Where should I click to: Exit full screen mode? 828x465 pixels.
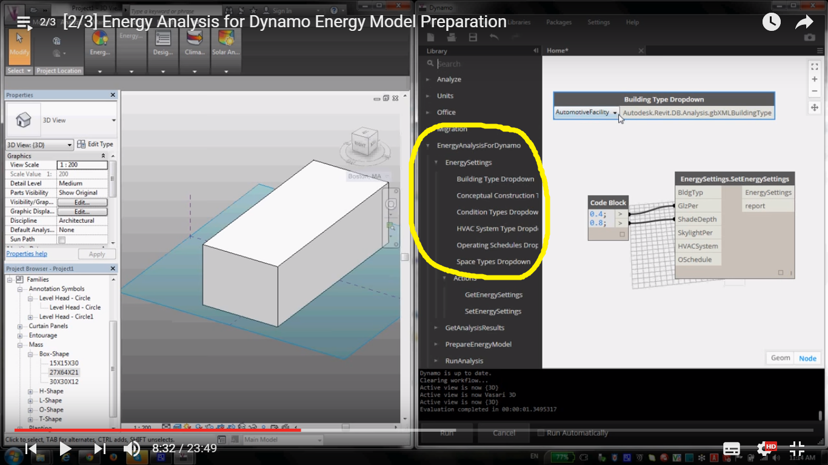(x=797, y=449)
